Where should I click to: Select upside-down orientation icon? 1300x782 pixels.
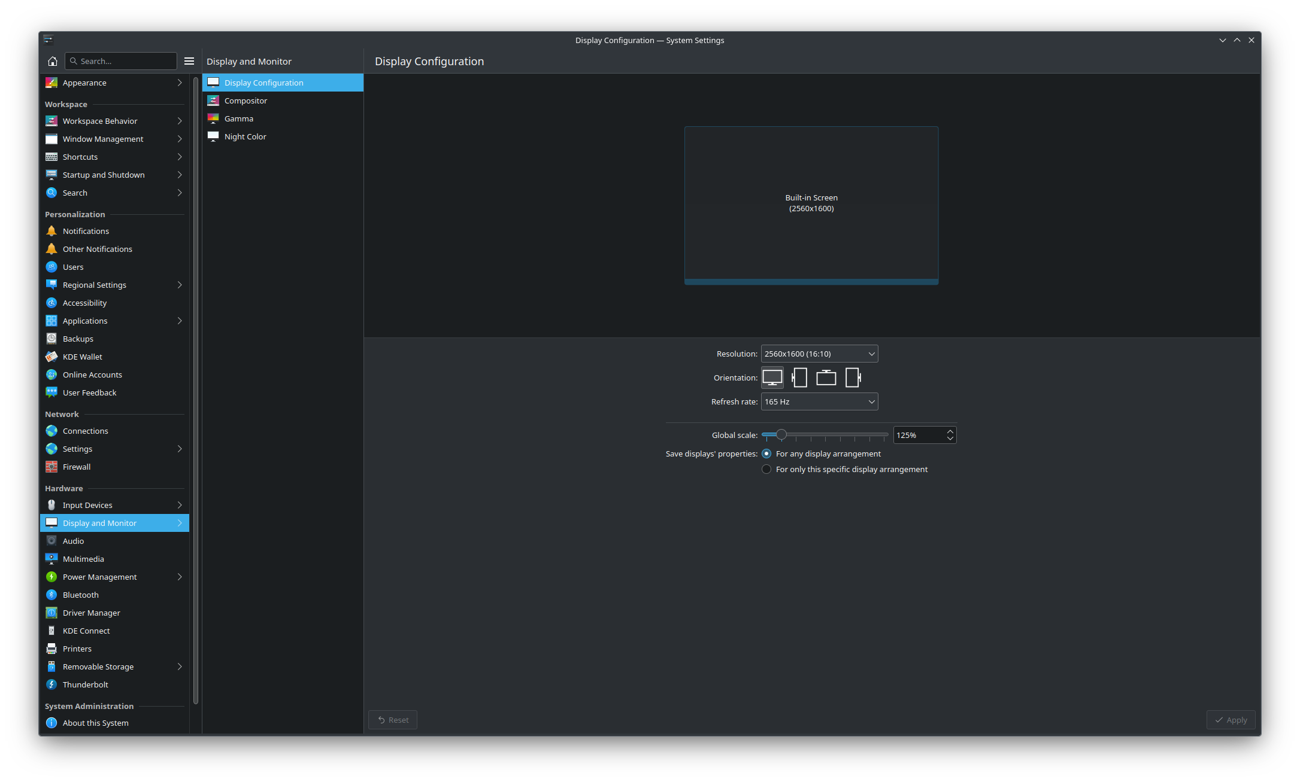826,378
